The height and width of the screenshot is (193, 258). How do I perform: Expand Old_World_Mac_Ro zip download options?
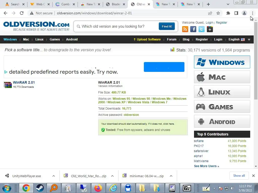[112, 176]
